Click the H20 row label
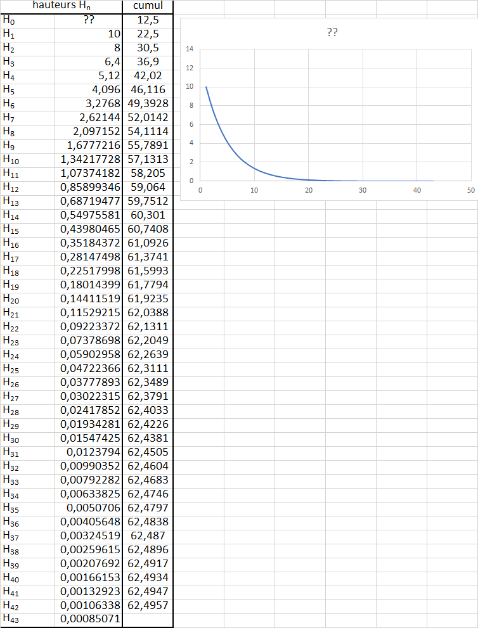This screenshot has height=628, width=478. pos(27,298)
